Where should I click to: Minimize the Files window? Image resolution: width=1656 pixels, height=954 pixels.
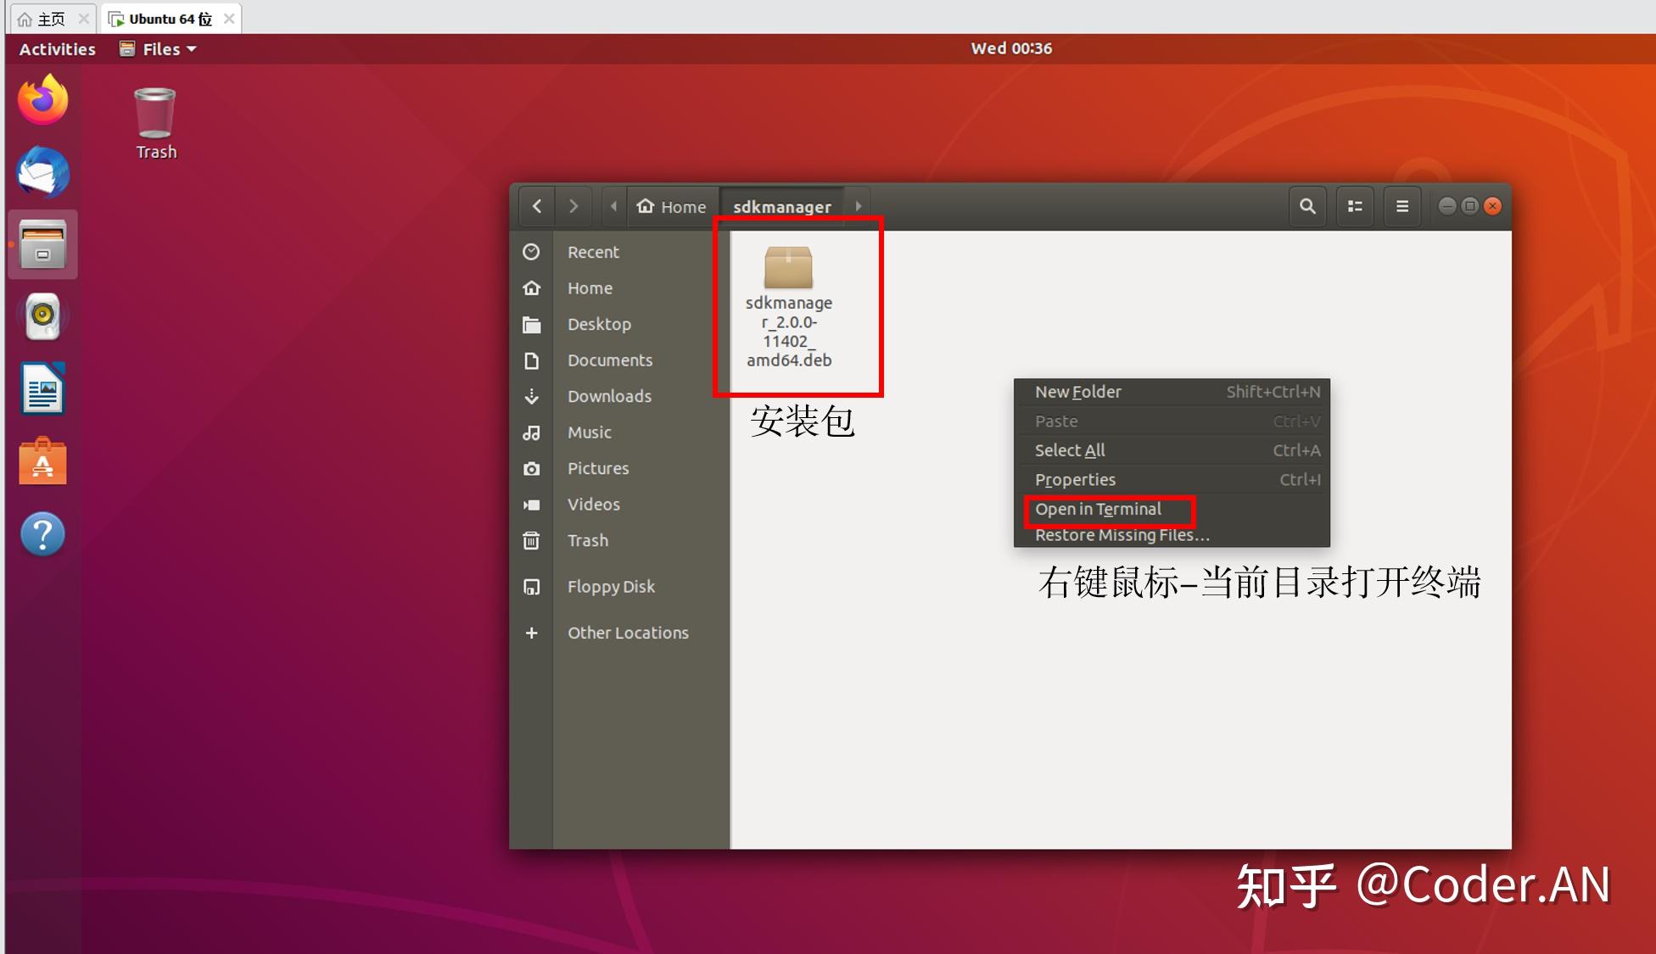click(1447, 206)
